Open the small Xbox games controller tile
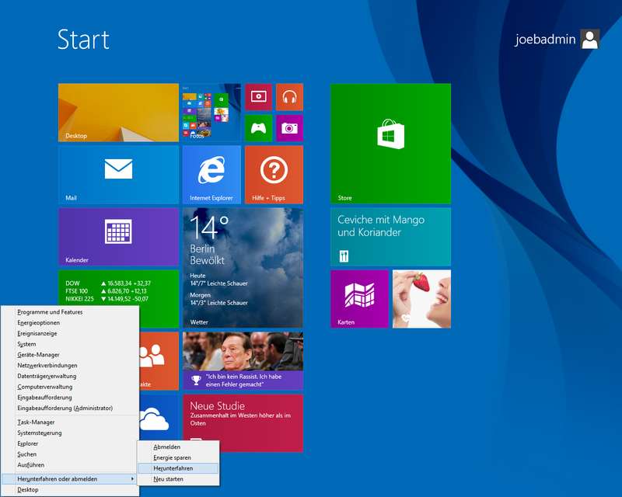 tap(258, 127)
